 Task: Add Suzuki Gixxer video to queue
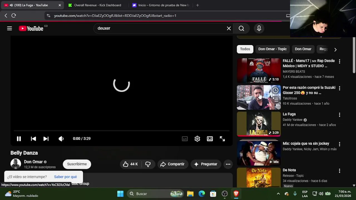275,99
